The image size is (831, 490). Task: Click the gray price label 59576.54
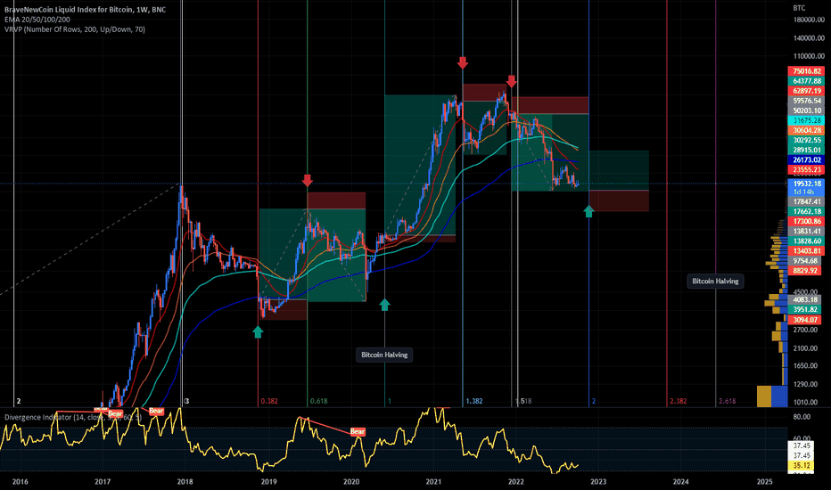(807, 101)
